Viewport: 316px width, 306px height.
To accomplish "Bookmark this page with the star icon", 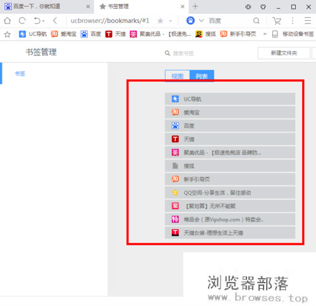I will pos(161,21).
